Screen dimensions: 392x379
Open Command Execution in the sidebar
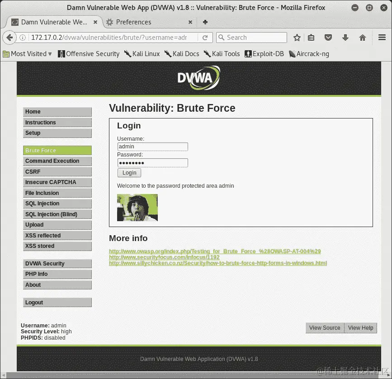(x=57, y=161)
